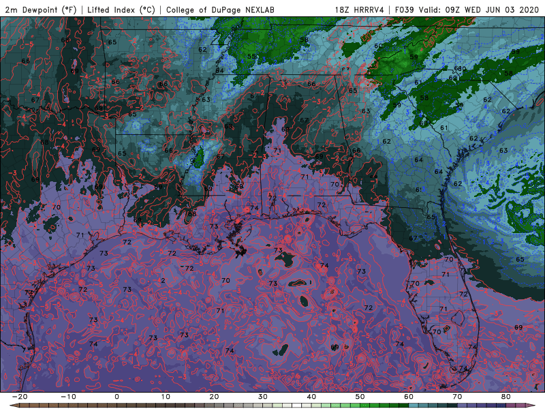This screenshot has width=545, height=409.
Task: Click the 30 label on the color scale
Action: pos(263,397)
